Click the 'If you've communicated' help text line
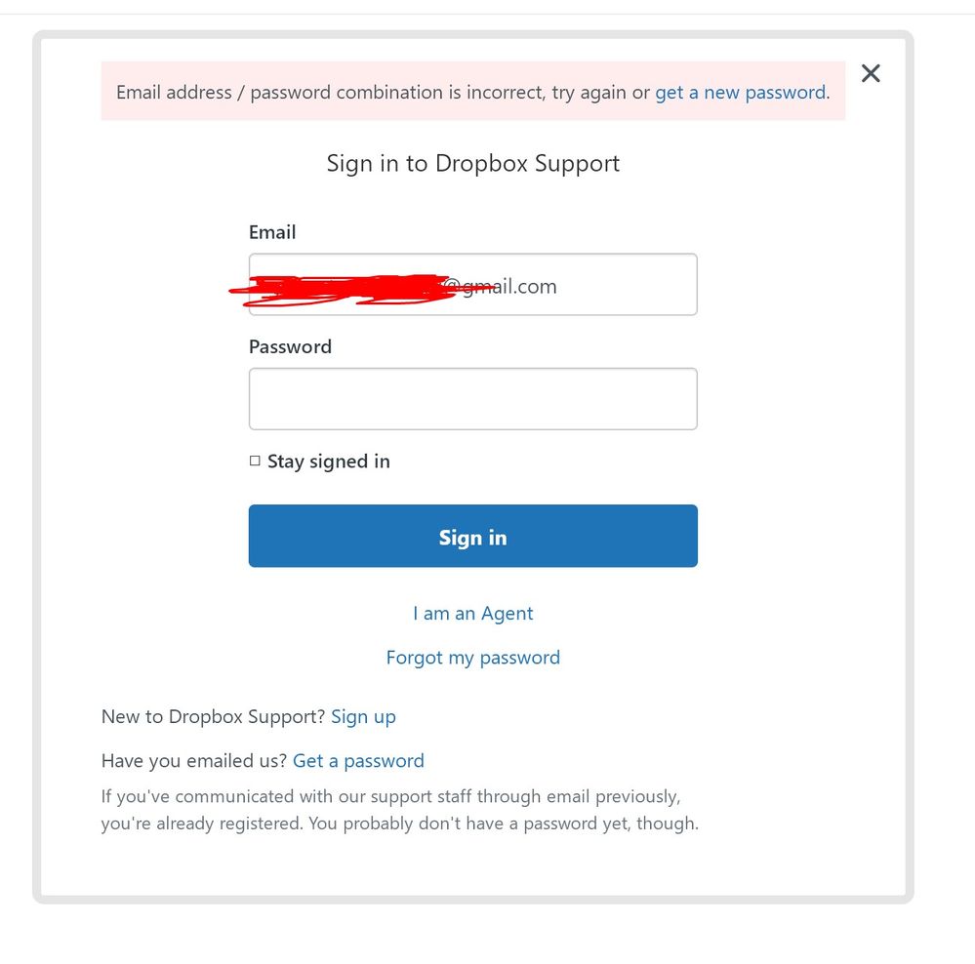The height and width of the screenshot is (964, 975). (x=390, y=797)
